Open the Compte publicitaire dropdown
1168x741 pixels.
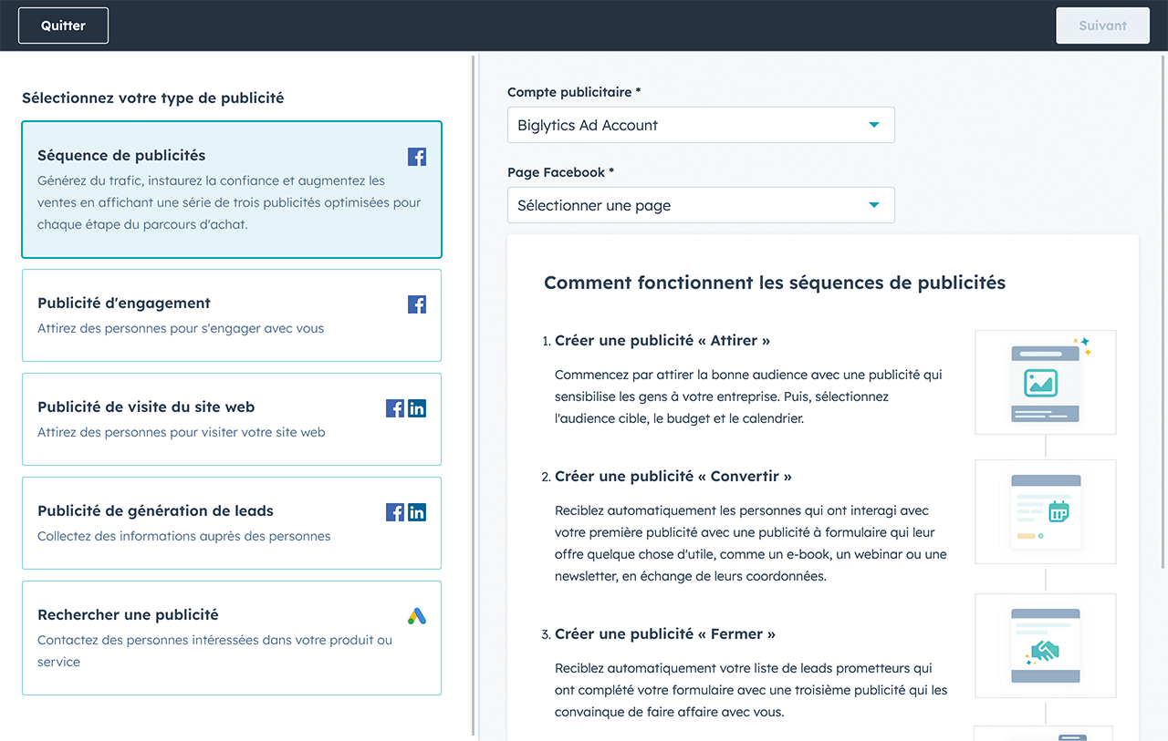point(700,126)
